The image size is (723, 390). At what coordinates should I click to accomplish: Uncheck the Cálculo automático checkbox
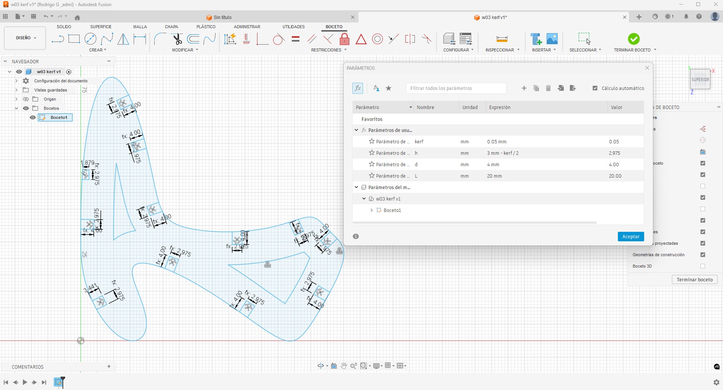pyautogui.click(x=595, y=88)
